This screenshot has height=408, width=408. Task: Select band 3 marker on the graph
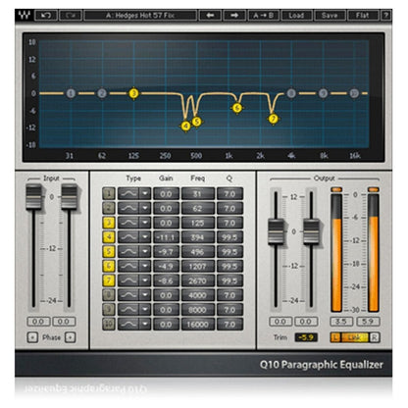pos(133,93)
